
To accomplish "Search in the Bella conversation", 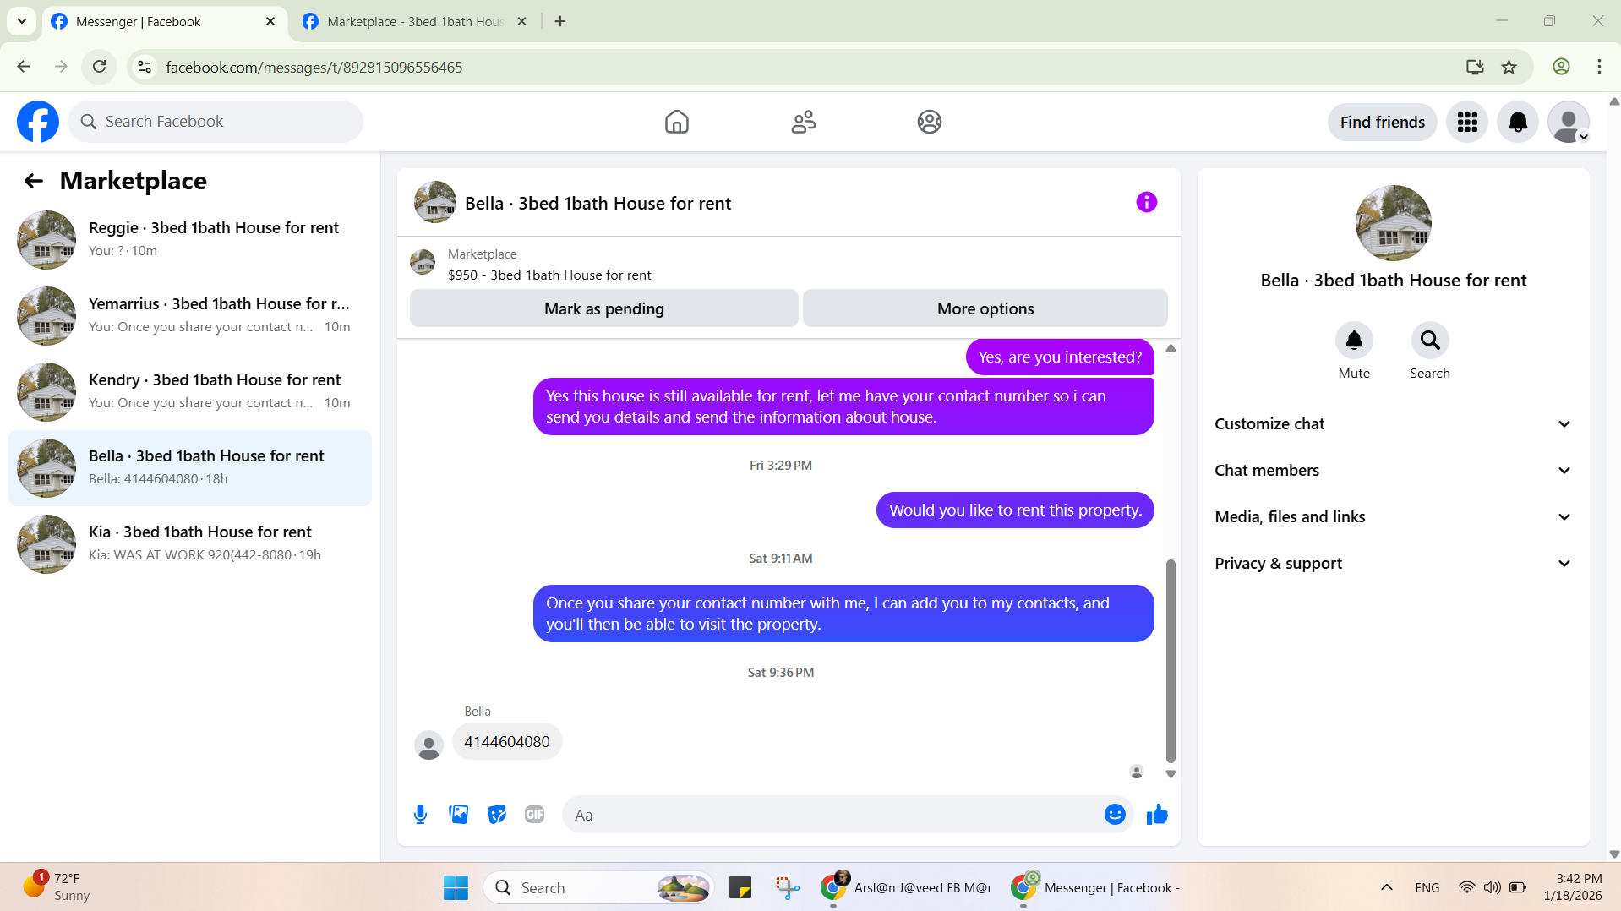I will coord(1429,341).
